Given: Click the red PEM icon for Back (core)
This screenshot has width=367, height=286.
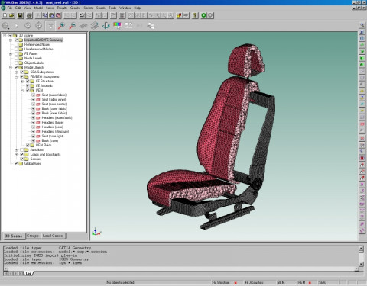Looking at the screenshot, I should pos(38,140).
